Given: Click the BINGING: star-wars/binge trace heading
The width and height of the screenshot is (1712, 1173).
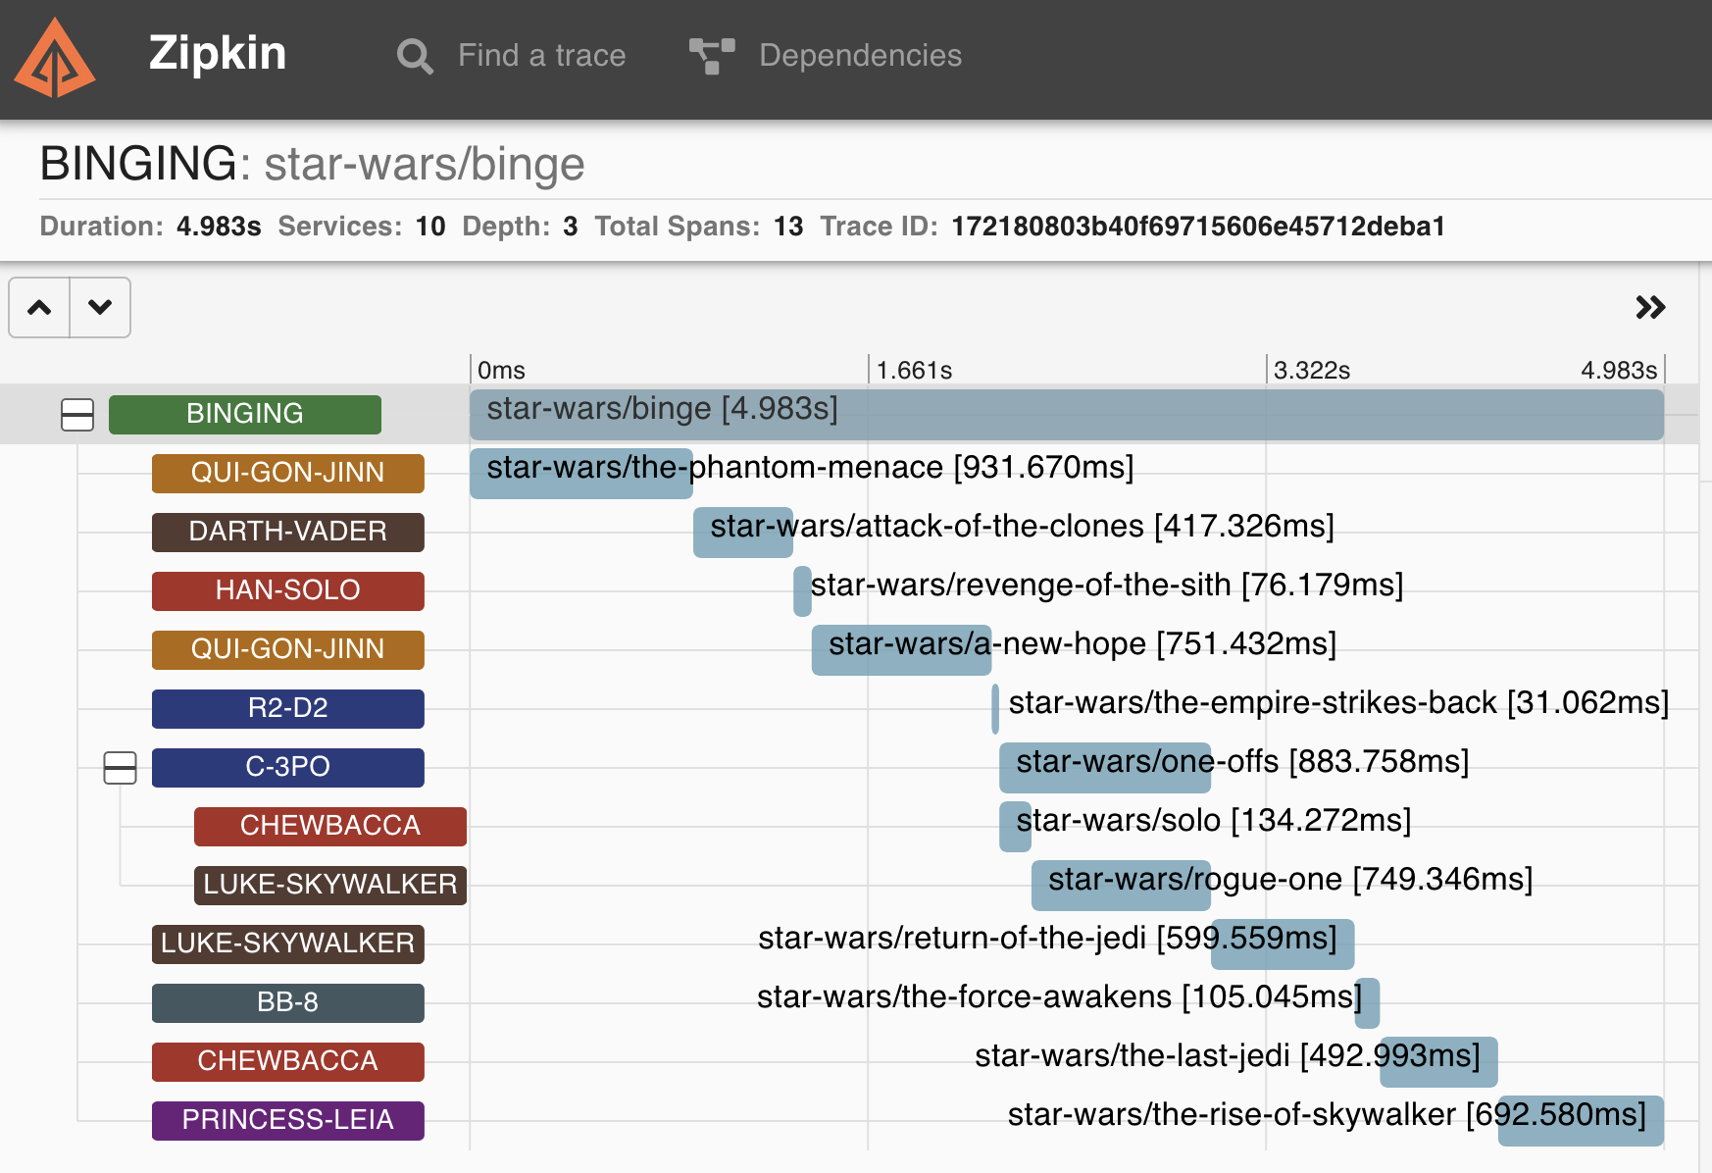Looking at the screenshot, I should [312, 164].
